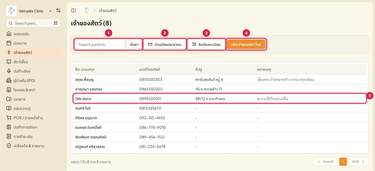Screen dimensions: 375x171
Task: Go to ผู้ป่วยใน (IPD) menu item
Action: (33, 81)
